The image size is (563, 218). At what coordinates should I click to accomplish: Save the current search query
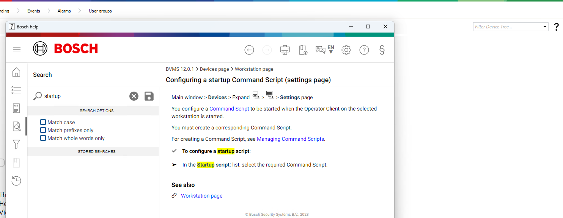pos(149,96)
